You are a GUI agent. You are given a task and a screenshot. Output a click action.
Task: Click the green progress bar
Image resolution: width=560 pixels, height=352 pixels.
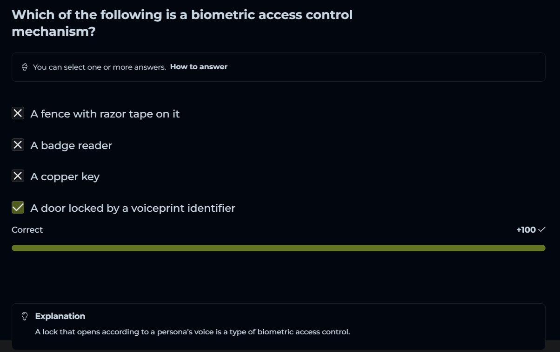pos(278,248)
